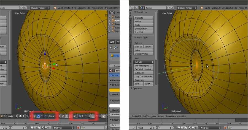Switch to vertex select mode icon
This screenshot has width=248, height=130.
coord(63,116)
